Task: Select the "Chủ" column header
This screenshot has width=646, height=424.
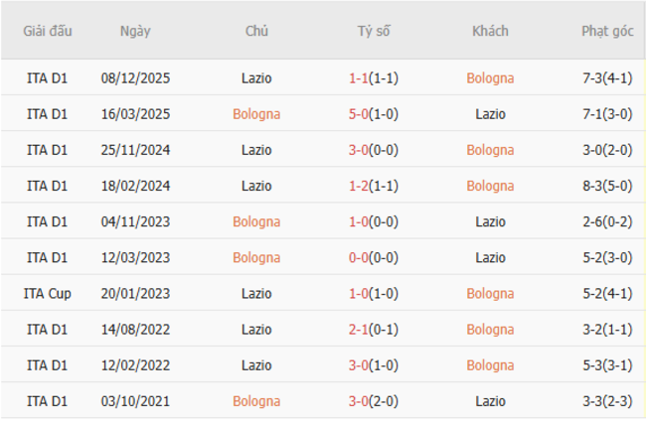Action: [x=256, y=31]
